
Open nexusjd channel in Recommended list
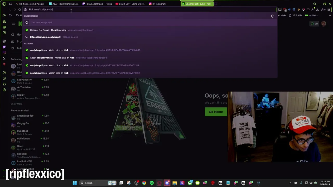[30, 155]
